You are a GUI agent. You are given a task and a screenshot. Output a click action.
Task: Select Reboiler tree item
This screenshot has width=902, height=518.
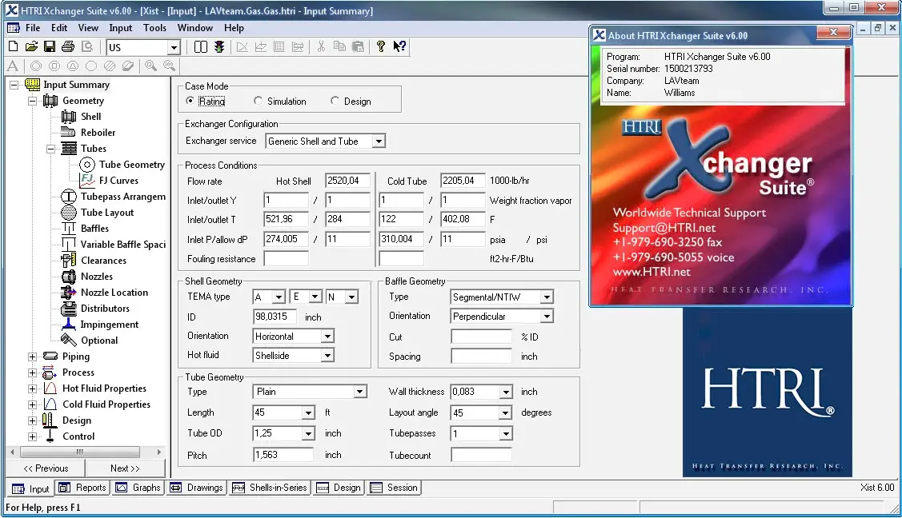98,133
